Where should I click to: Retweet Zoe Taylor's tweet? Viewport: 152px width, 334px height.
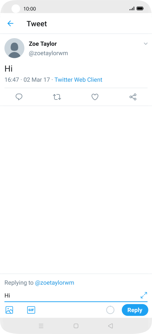tap(57, 97)
